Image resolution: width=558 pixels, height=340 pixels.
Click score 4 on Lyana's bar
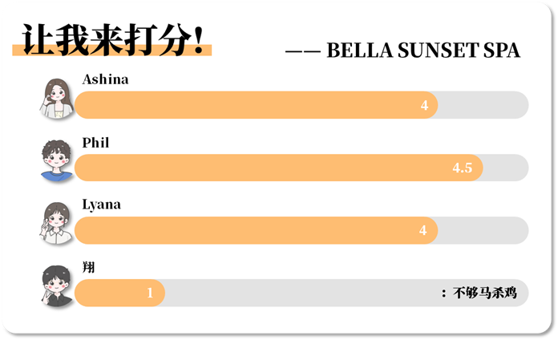423,230
